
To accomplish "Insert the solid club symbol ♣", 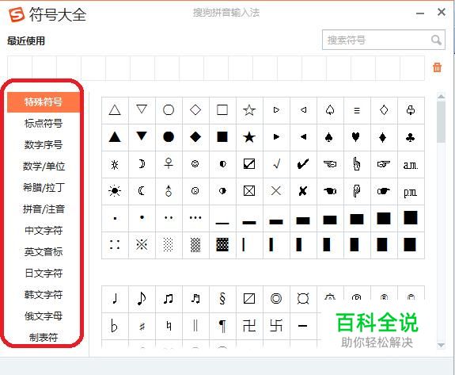I will tap(411, 137).
